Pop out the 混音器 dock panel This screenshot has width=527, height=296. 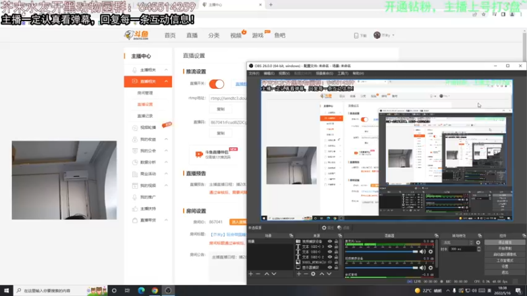[436, 236]
